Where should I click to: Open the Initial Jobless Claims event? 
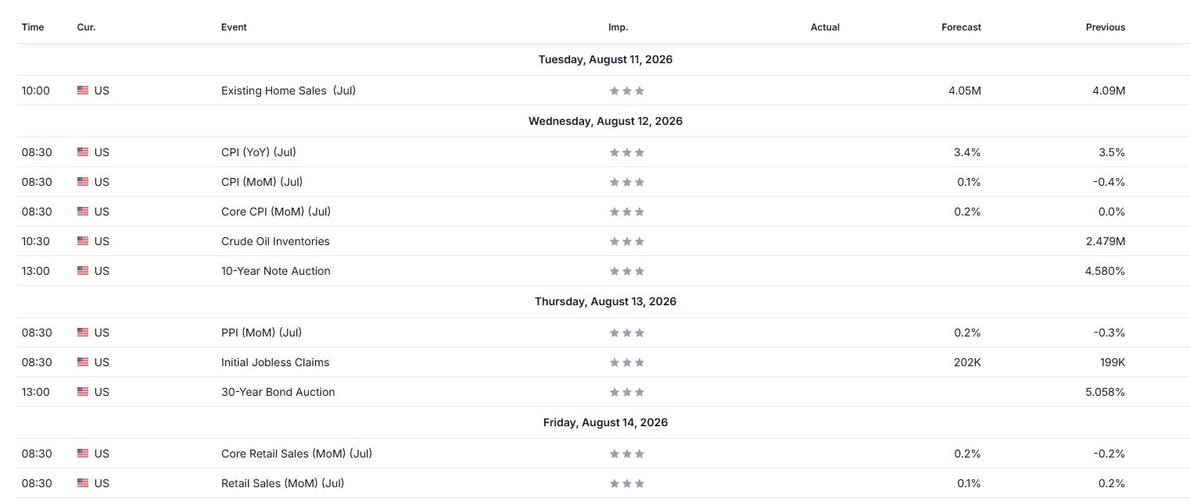(275, 362)
